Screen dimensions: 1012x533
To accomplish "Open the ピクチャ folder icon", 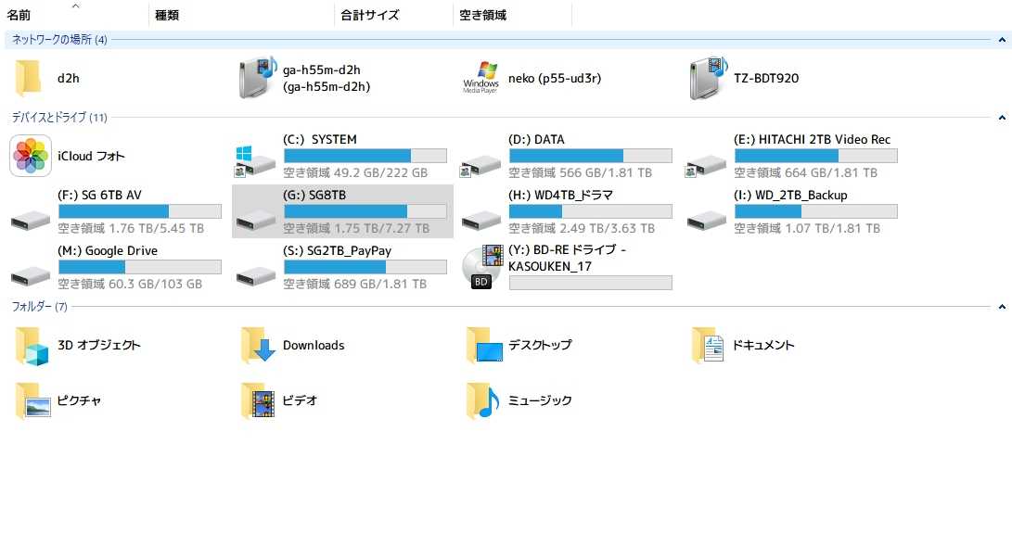I will coord(32,400).
